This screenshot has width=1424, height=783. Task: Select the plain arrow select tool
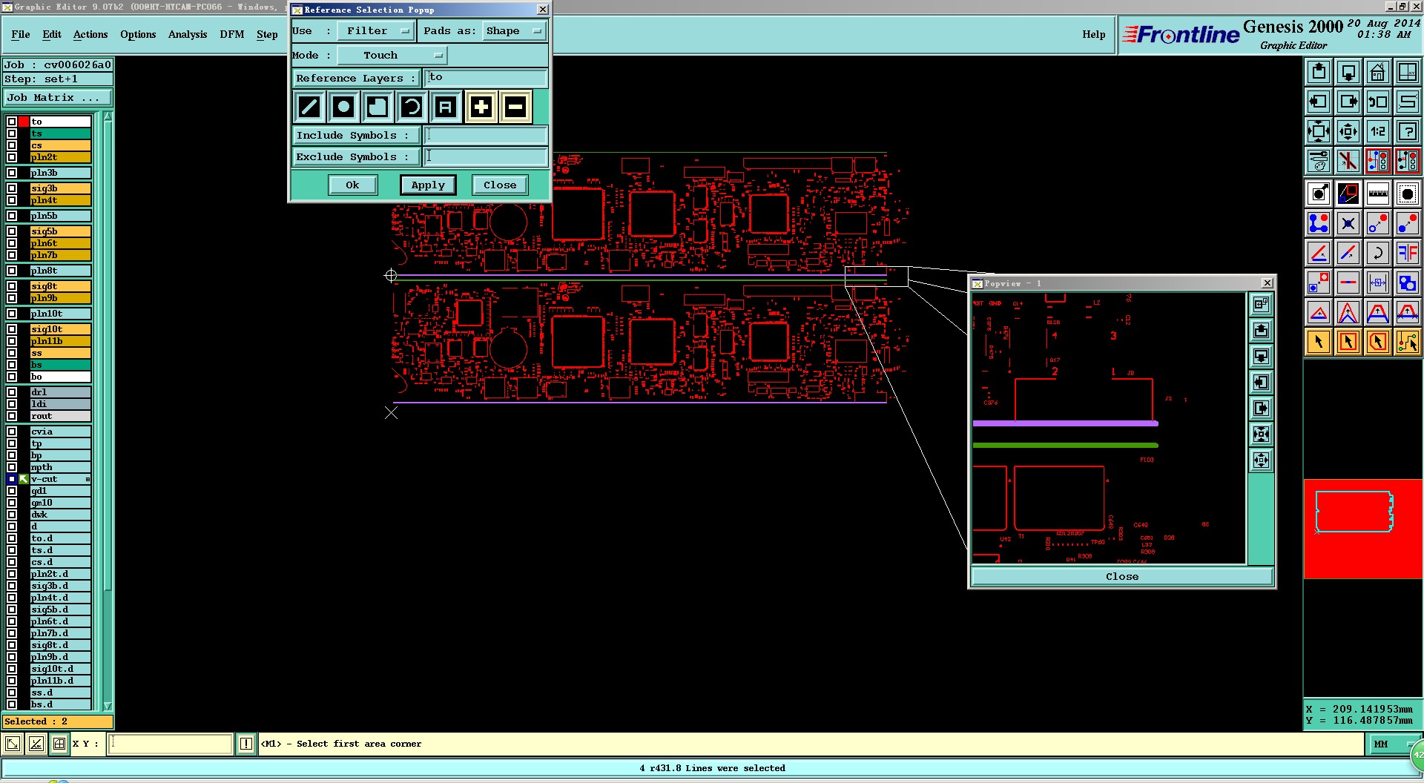[1319, 342]
